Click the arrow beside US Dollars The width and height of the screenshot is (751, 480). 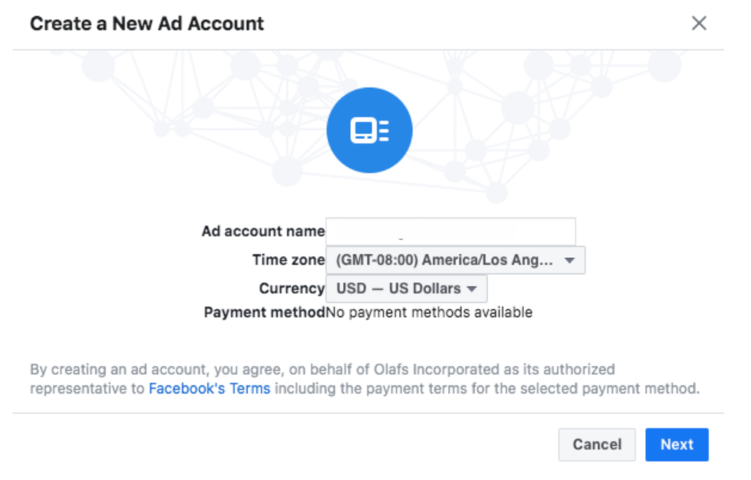click(x=472, y=289)
